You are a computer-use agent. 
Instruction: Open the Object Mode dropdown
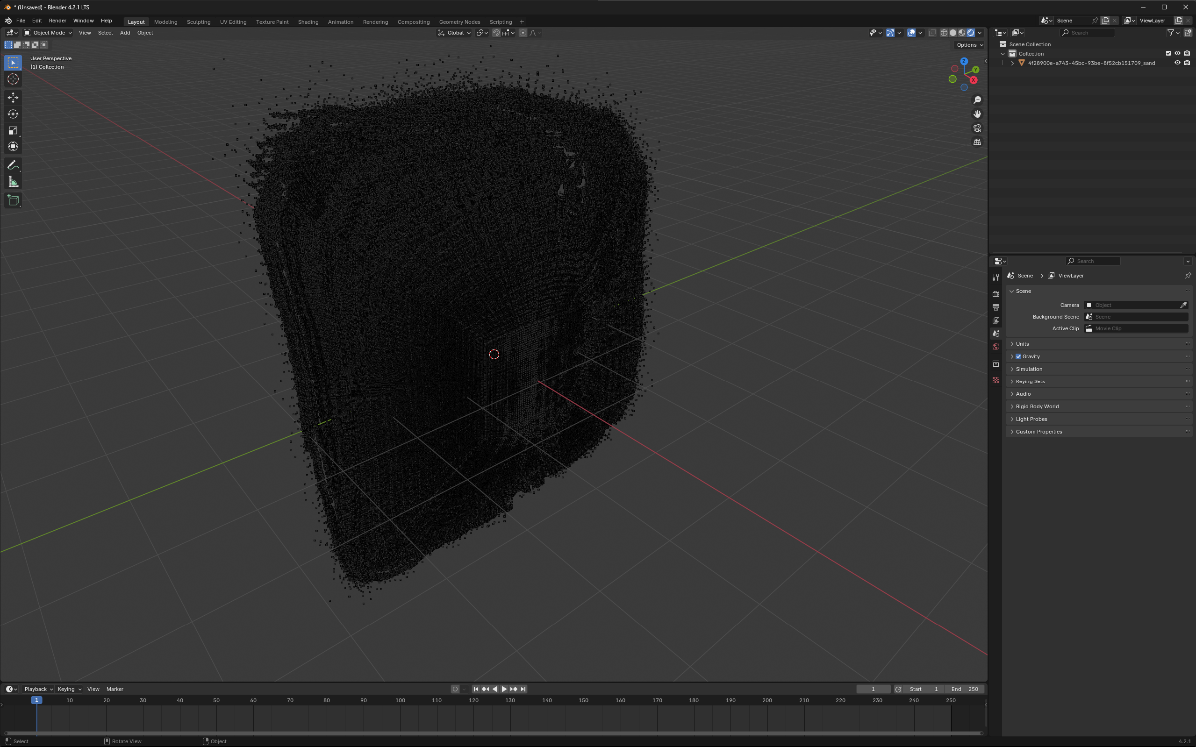[x=48, y=33]
